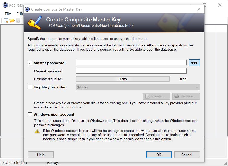Open the File menu

point(8,14)
